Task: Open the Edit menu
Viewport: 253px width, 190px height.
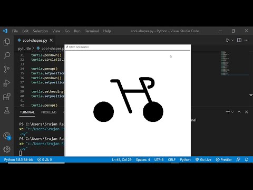Action: pyautogui.click(x=25, y=31)
